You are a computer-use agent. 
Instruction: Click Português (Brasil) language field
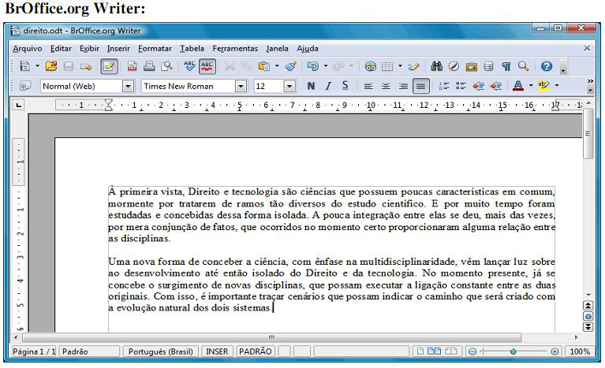coord(160,351)
